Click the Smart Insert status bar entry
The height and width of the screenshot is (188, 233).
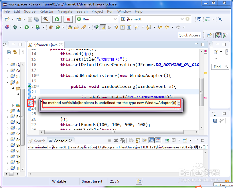92,181
